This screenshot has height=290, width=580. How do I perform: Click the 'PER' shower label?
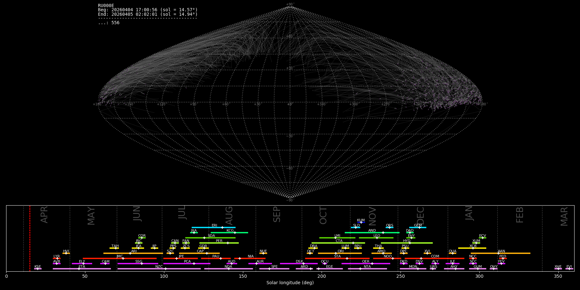[219, 241]
